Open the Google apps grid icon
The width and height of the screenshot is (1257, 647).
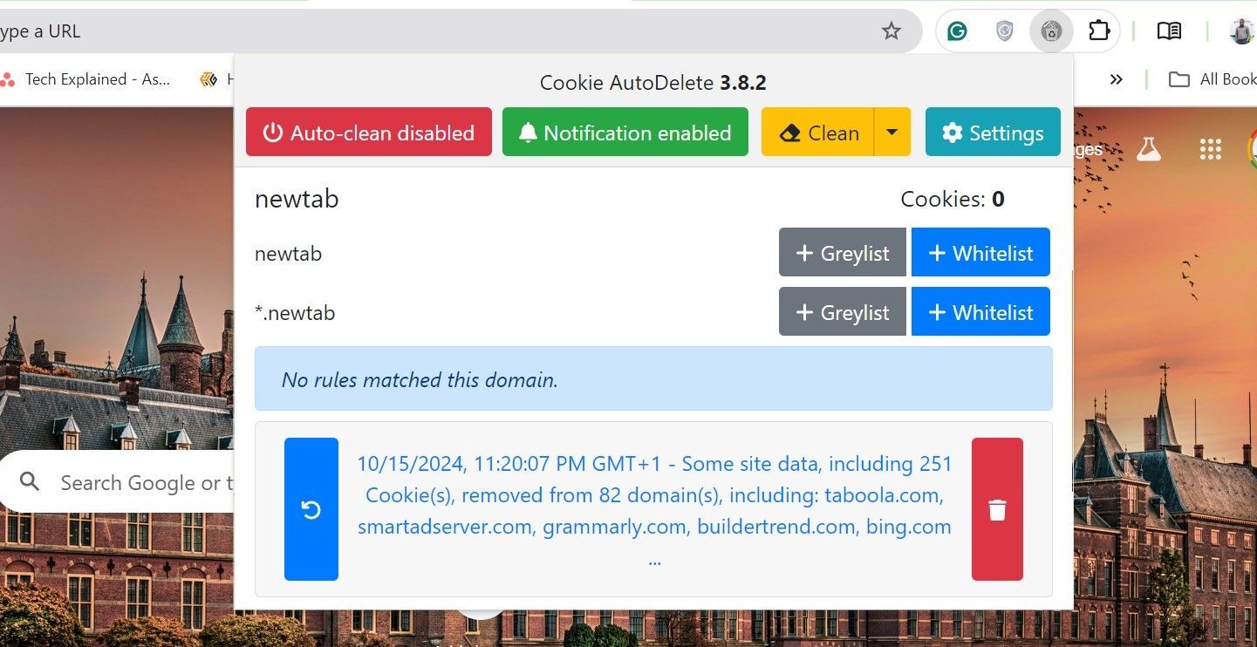click(x=1210, y=149)
